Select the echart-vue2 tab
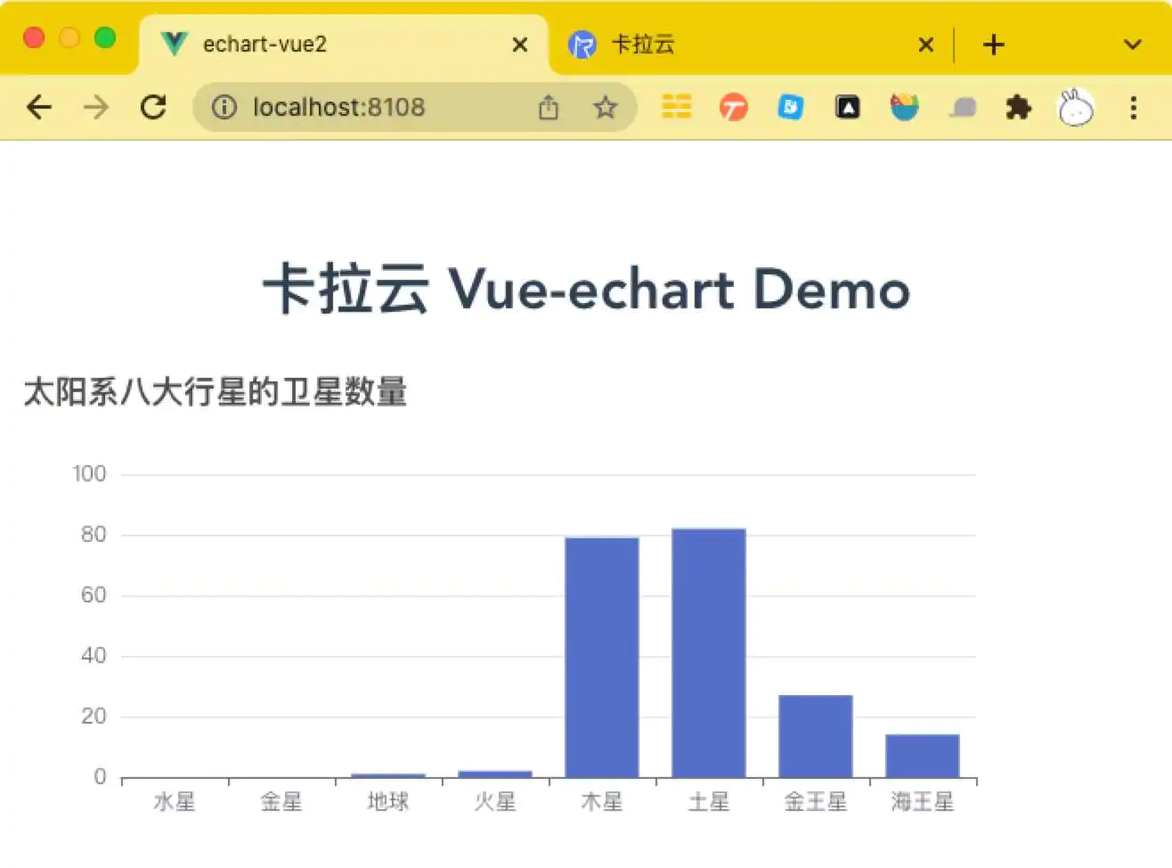 click(267, 45)
